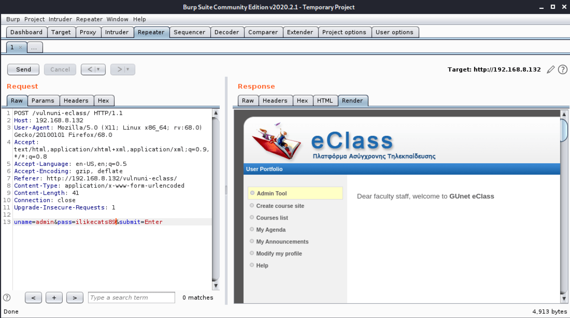Image resolution: width=570 pixels, height=318 pixels.
Task: Open the forward history dropdown arrow
Action: coord(128,69)
